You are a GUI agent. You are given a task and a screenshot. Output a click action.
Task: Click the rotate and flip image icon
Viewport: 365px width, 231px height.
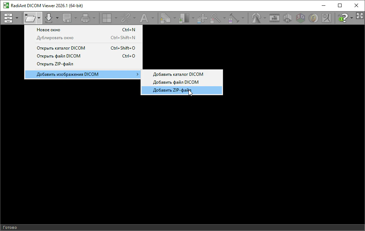[256, 18]
